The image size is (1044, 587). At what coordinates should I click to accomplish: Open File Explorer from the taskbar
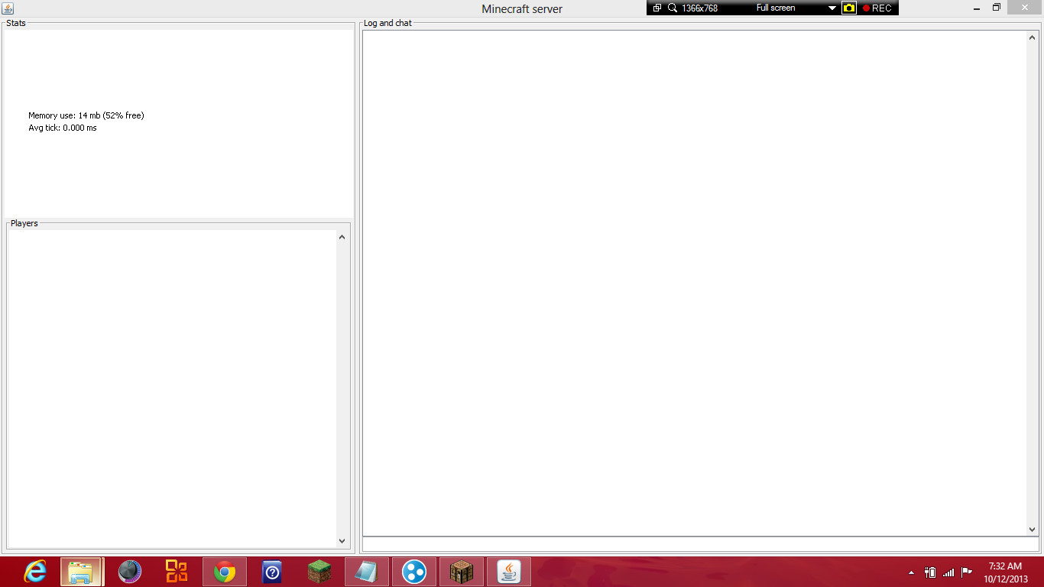pos(81,572)
